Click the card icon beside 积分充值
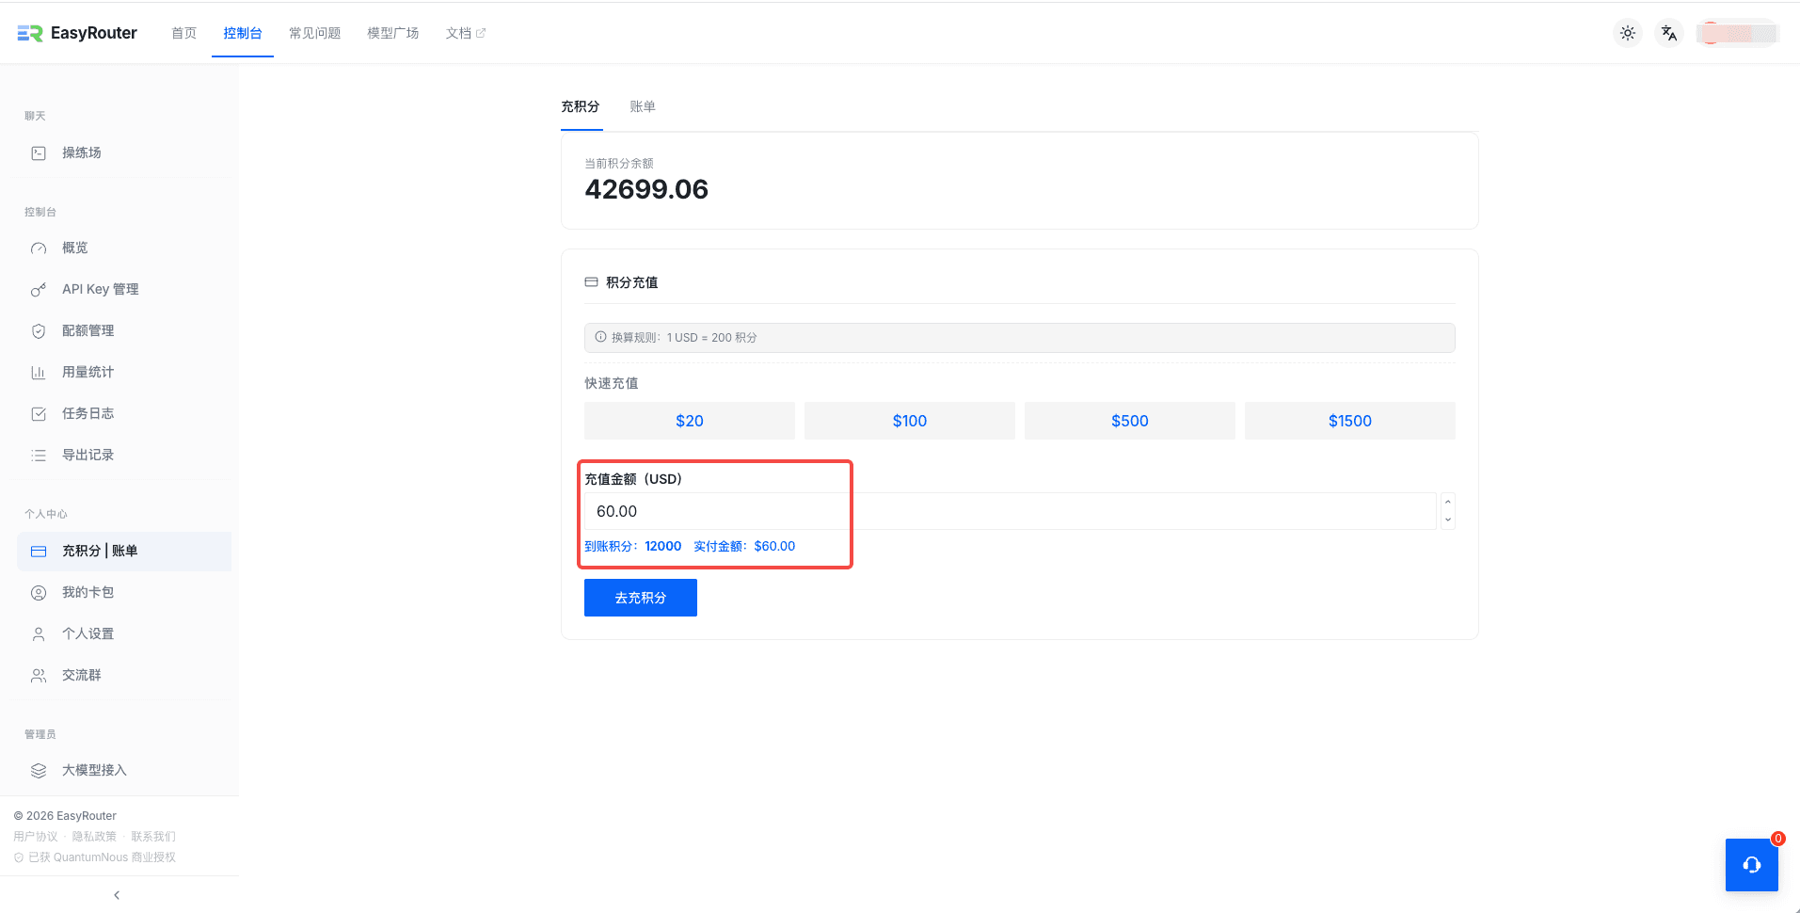This screenshot has height=913, width=1800. click(591, 281)
